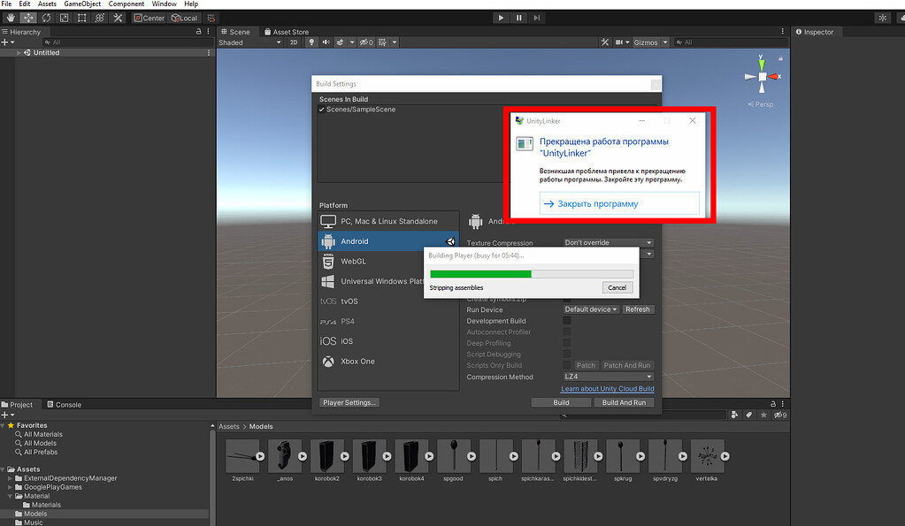Select the Hand tool in the toolbar

pyautogui.click(x=11, y=18)
